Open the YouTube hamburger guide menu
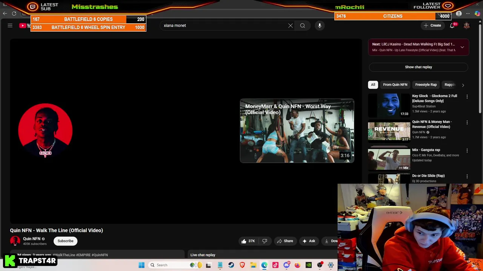Screen dimensions: 483x271 click(10, 26)
